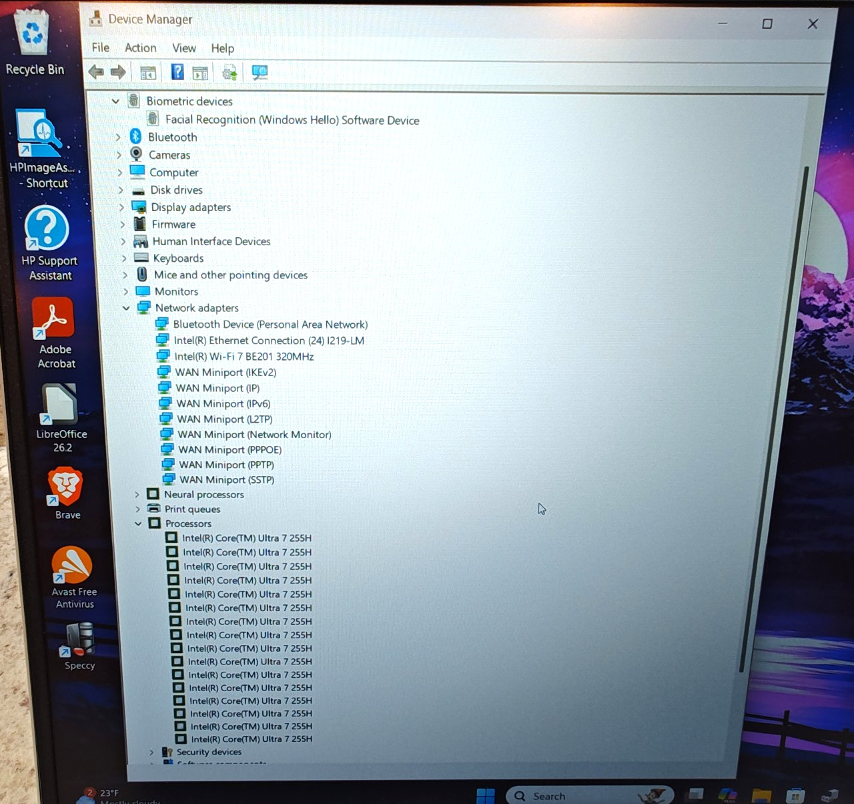Click the taskbar Search box
Viewport: 854px width, 804px height.
(590, 795)
